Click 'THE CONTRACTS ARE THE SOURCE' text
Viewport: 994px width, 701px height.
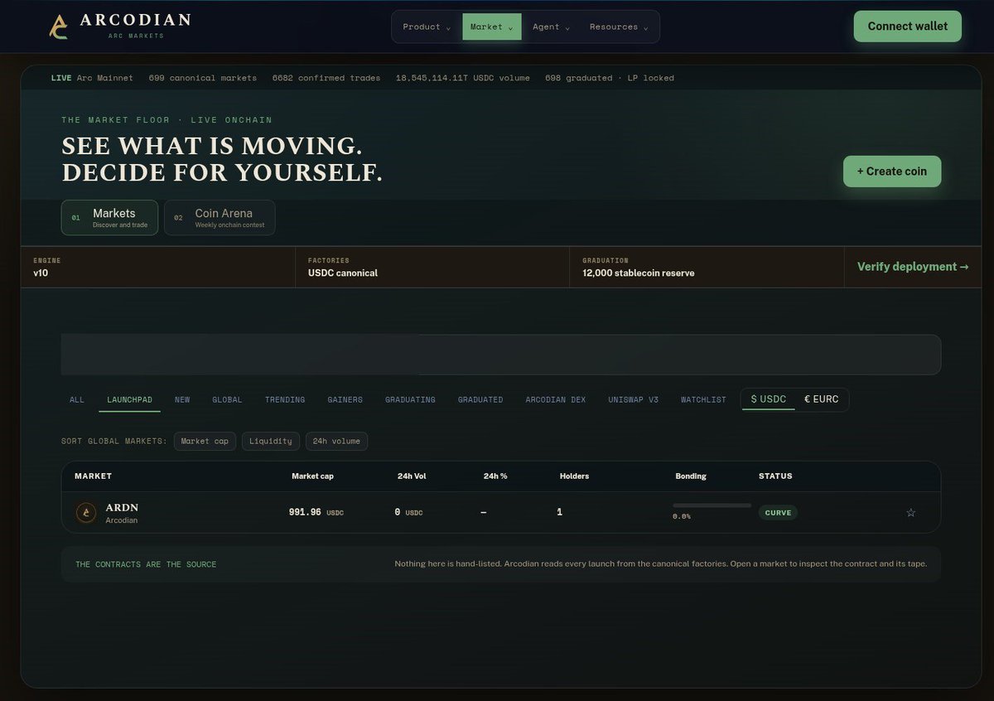pyautogui.click(x=146, y=564)
